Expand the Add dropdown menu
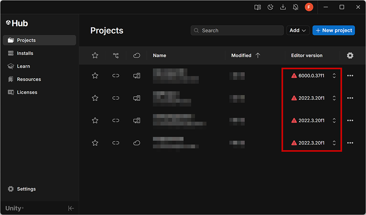The width and height of the screenshot is (366, 215). [298, 30]
